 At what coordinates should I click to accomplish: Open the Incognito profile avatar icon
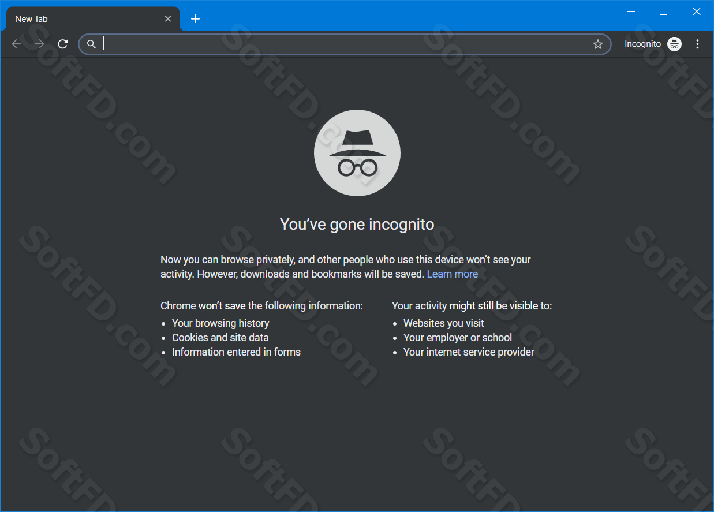coord(674,44)
